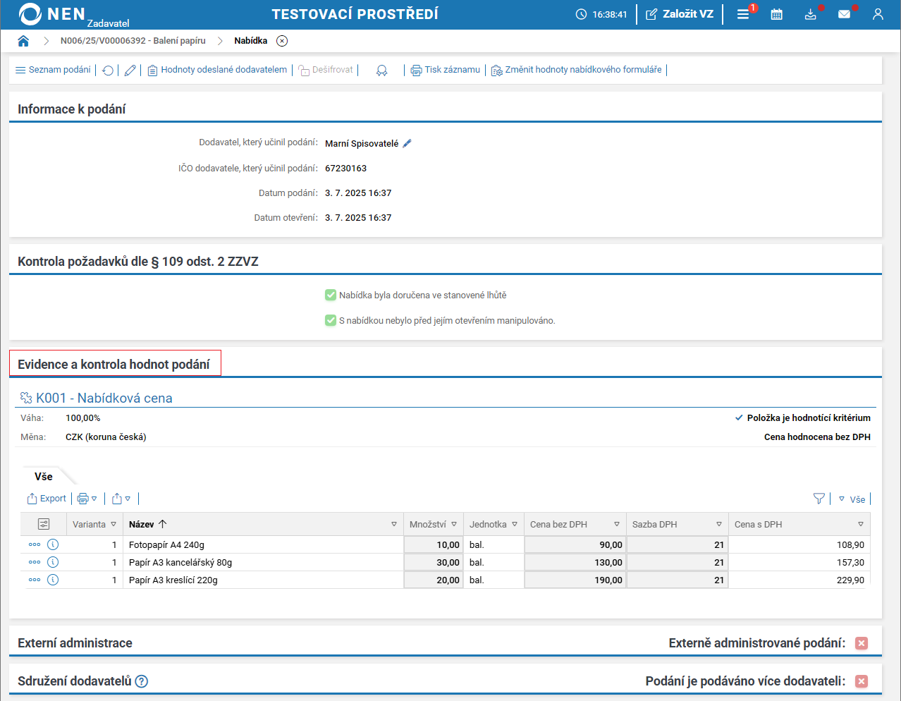Viewport: 901px width, 701px height.
Task: Open the envelope messages icon
Action: click(844, 14)
